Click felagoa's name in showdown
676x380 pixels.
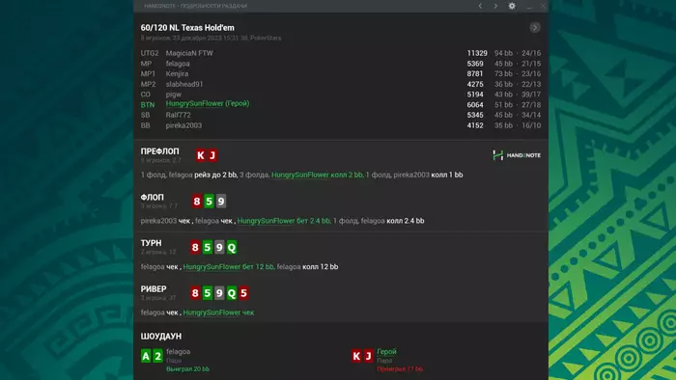coord(178,352)
